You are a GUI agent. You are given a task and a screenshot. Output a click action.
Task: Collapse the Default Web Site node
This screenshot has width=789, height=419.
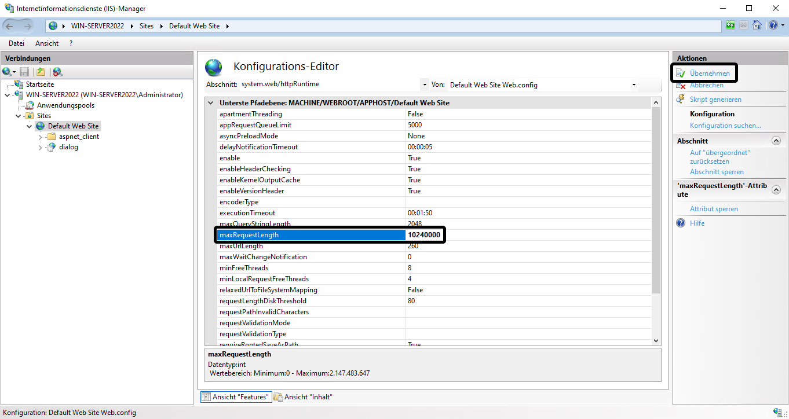[29, 126]
